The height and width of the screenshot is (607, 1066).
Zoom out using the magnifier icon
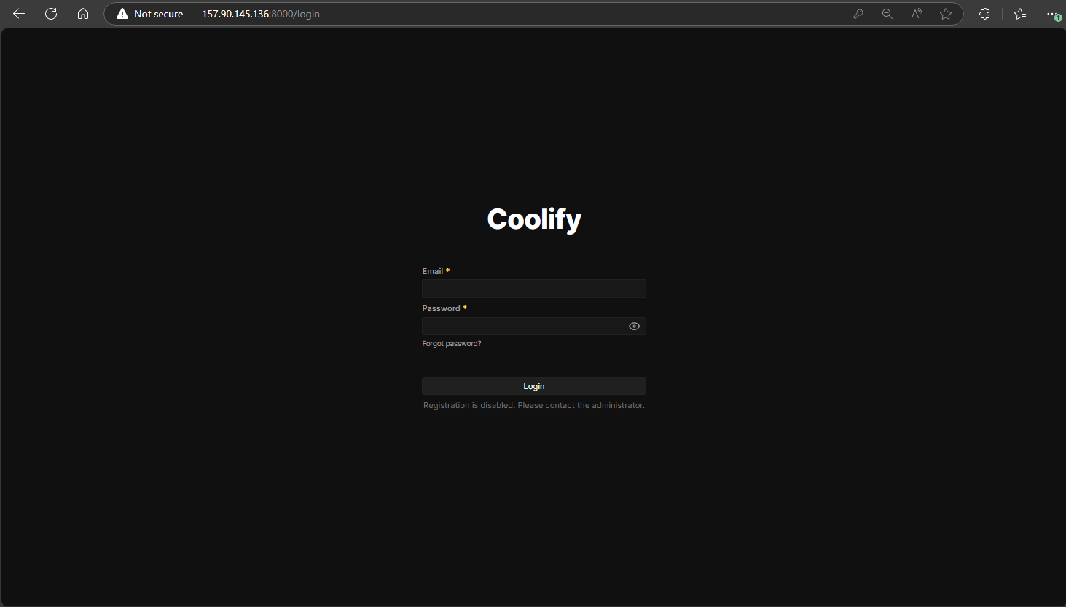pyautogui.click(x=887, y=14)
